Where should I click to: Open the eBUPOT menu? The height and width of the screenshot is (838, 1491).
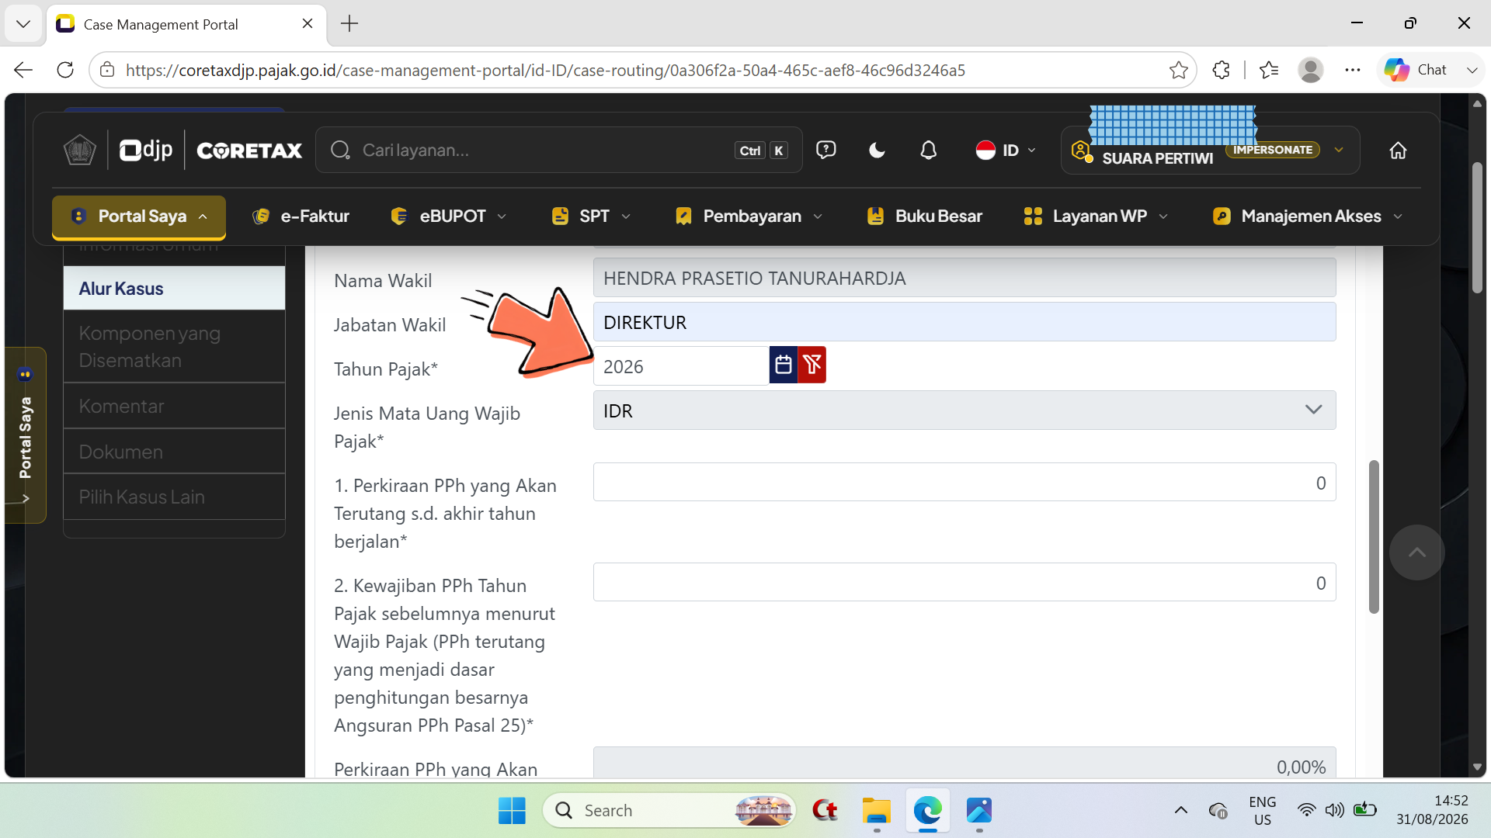pos(449,216)
